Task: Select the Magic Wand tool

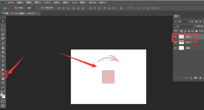Action: [3, 34]
